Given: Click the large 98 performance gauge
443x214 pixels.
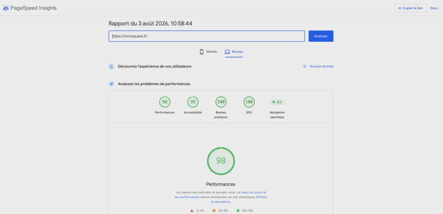Looking at the screenshot, I should [x=221, y=161].
